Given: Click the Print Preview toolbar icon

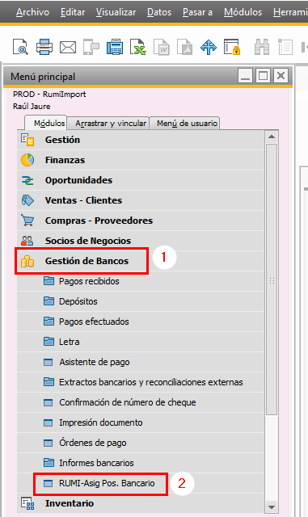Looking at the screenshot, I should (x=20, y=47).
